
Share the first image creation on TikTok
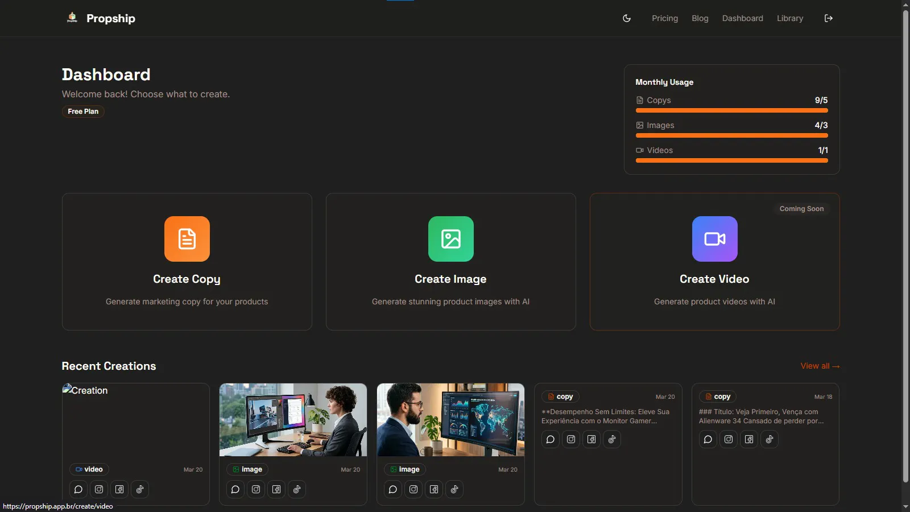[297, 489]
